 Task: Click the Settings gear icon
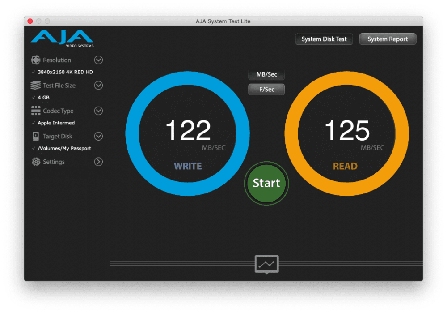[x=36, y=162]
